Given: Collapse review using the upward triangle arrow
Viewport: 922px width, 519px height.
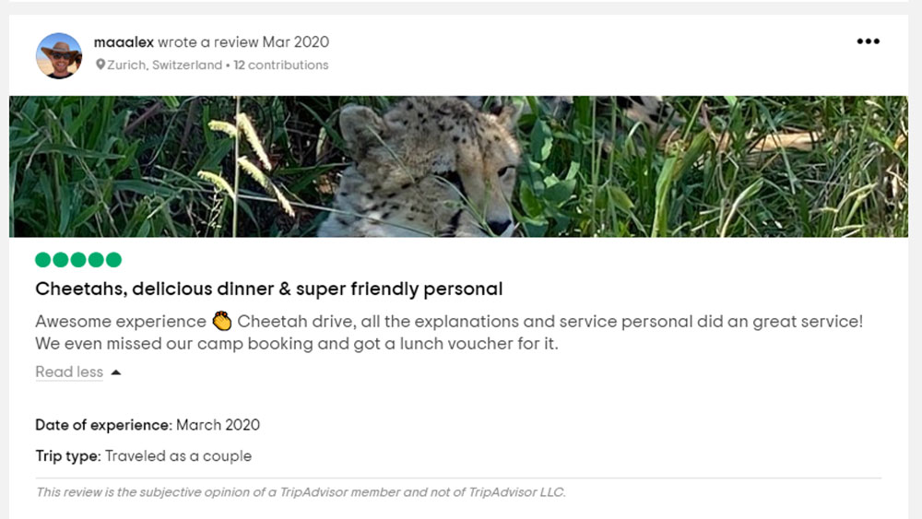Looking at the screenshot, I should [116, 372].
